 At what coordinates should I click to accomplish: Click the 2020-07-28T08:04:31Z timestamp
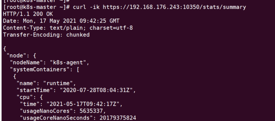click(96, 90)
